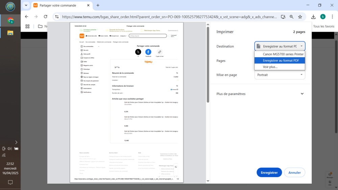The width and height of the screenshot is (338, 190).
Task: Reload the page with the refresh icon
Action: (x=46, y=17)
